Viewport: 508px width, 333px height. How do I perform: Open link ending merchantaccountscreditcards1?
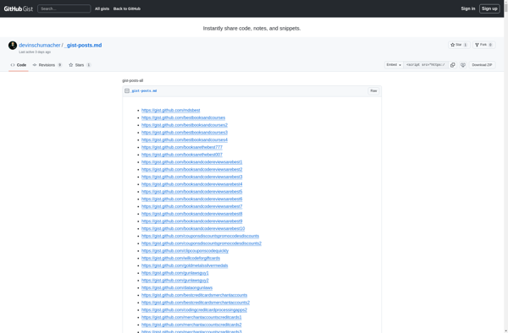tap(191, 318)
